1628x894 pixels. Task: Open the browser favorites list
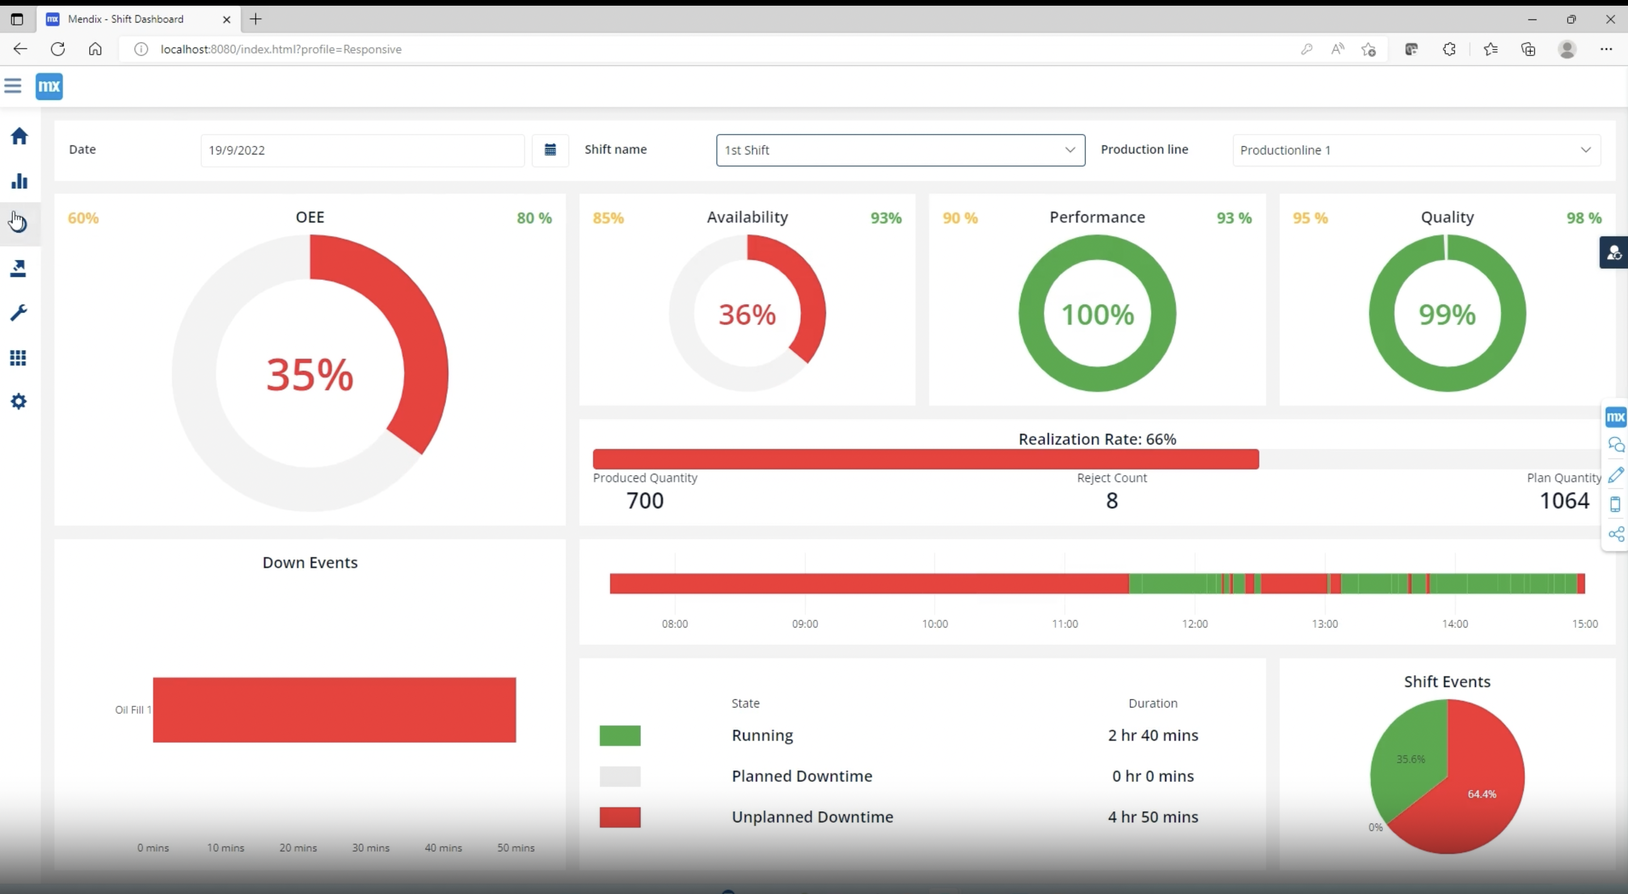click(1490, 49)
